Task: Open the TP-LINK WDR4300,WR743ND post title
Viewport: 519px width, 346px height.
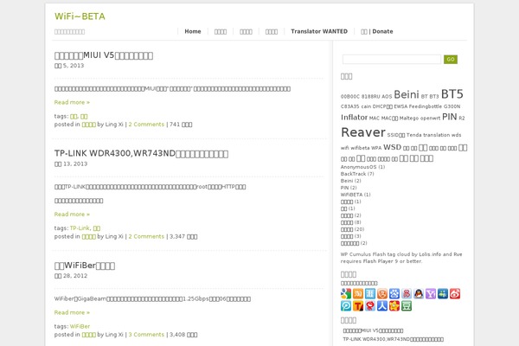Action: [141, 154]
